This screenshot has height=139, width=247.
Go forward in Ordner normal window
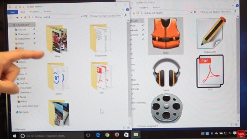click(x=17, y=18)
